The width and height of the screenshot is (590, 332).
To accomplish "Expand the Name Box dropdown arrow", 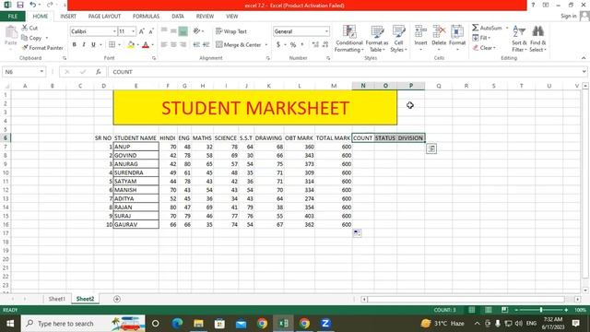I will 41,72.
